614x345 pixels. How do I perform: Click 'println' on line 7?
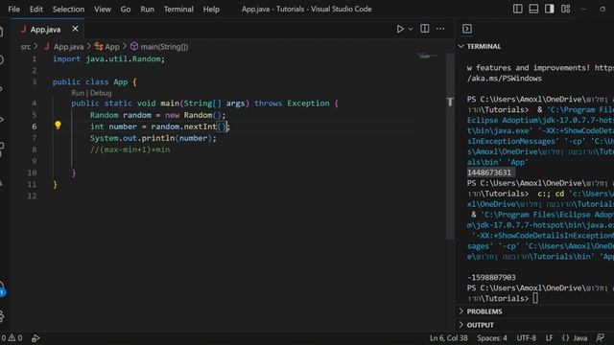click(157, 138)
